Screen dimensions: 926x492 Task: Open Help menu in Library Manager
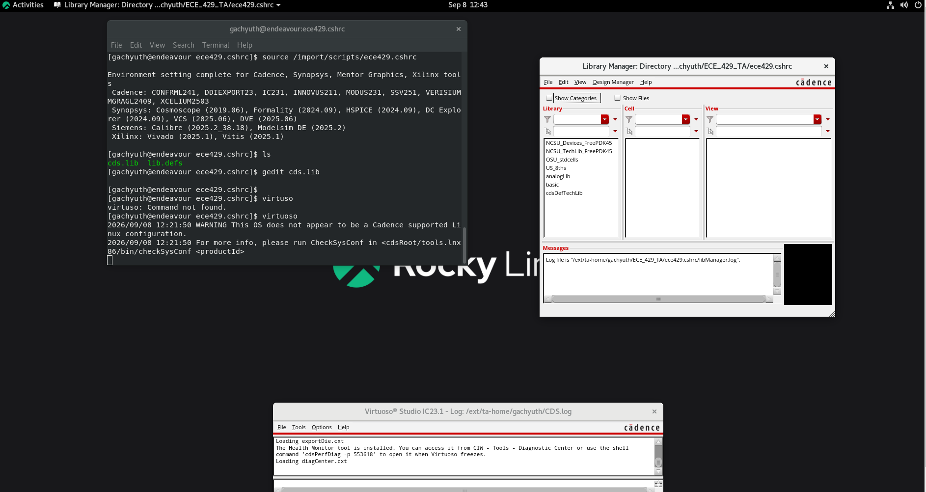646,82
